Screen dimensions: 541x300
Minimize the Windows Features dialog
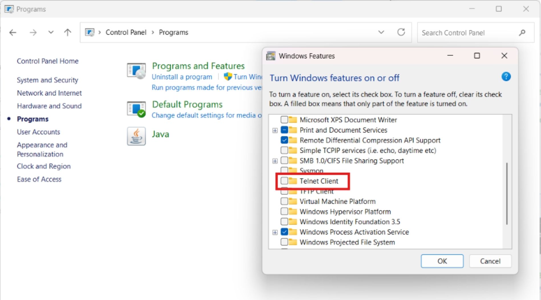point(450,56)
